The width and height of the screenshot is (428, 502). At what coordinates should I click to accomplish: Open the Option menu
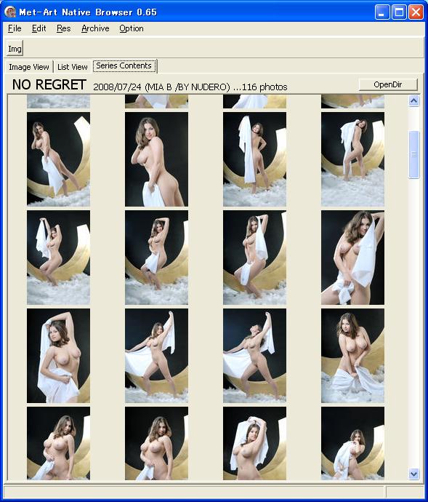coord(132,28)
